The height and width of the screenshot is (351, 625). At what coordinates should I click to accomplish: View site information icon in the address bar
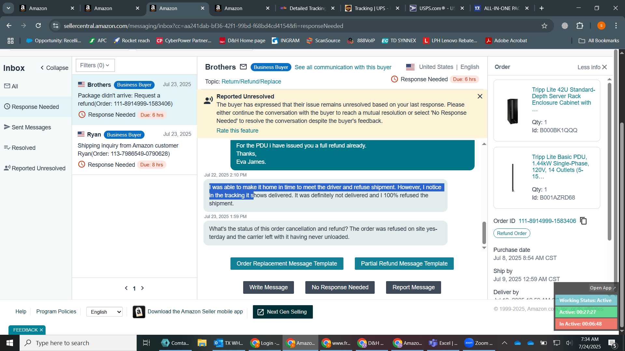56,26
